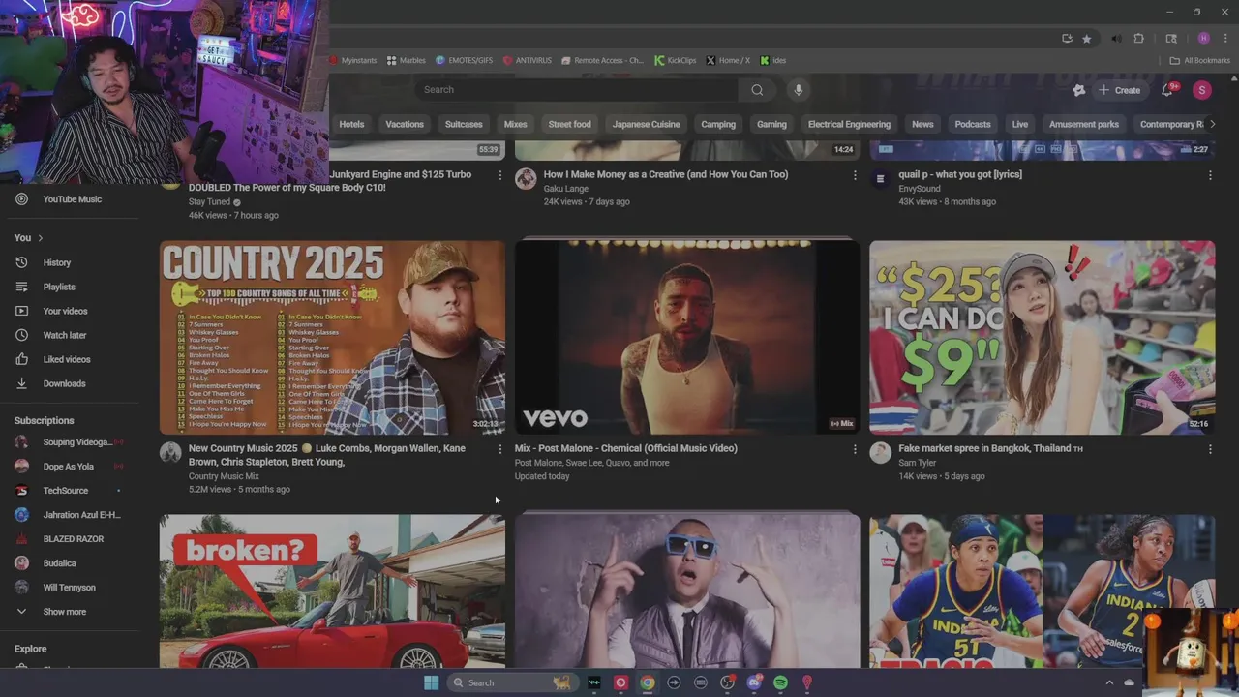Click the sparkle icon left of Create
The width and height of the screenshot is (1239, 697).
1079,90
